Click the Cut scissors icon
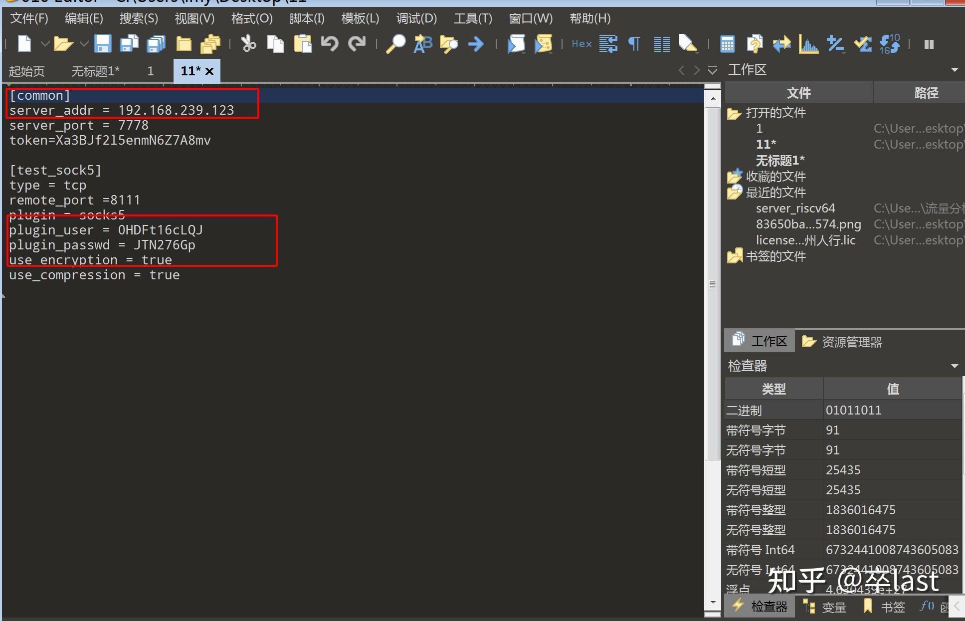This screenshot has width=965, height=621. point(248,44)
